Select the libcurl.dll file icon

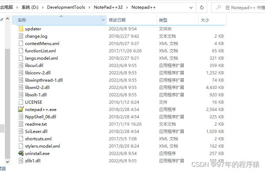point(21,66)
